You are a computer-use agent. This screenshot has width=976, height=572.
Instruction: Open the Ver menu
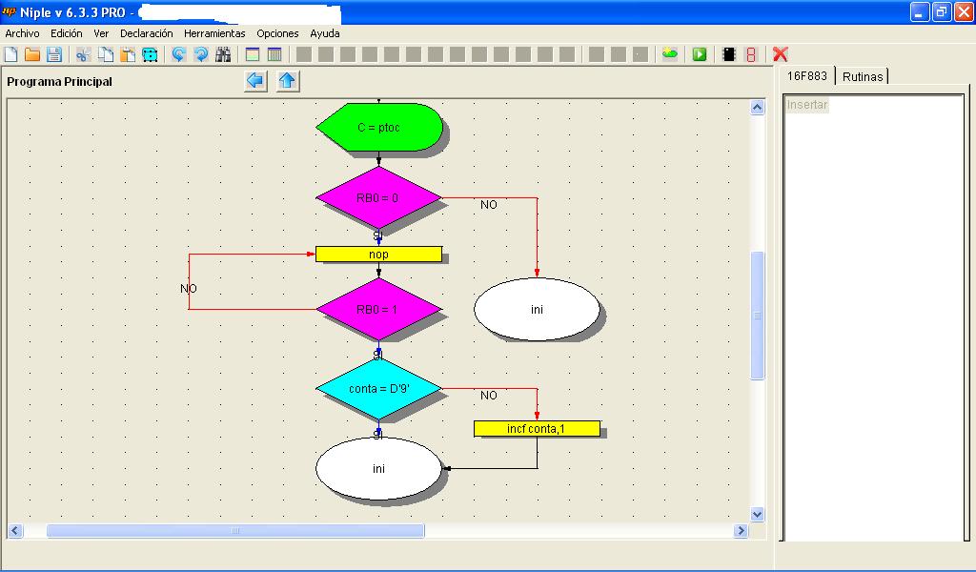101,33
